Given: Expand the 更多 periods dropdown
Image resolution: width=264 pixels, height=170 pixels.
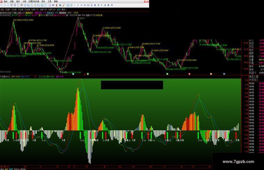Looking at the screenshot, I should point(64,9).
